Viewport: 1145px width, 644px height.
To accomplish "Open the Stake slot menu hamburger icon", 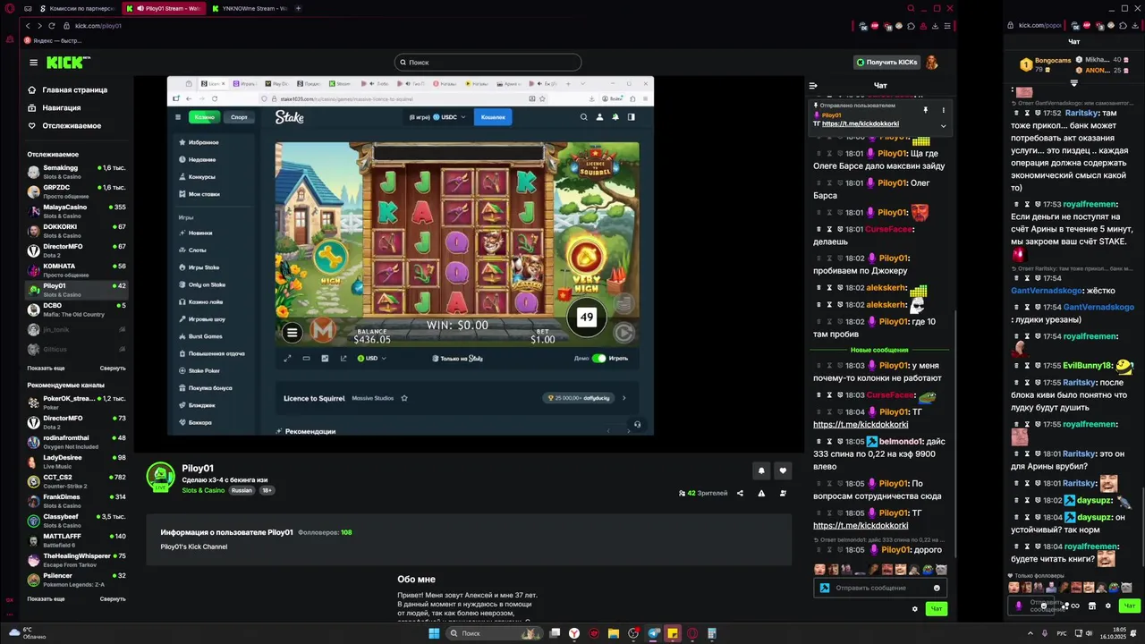I will [x=292, y=332].
